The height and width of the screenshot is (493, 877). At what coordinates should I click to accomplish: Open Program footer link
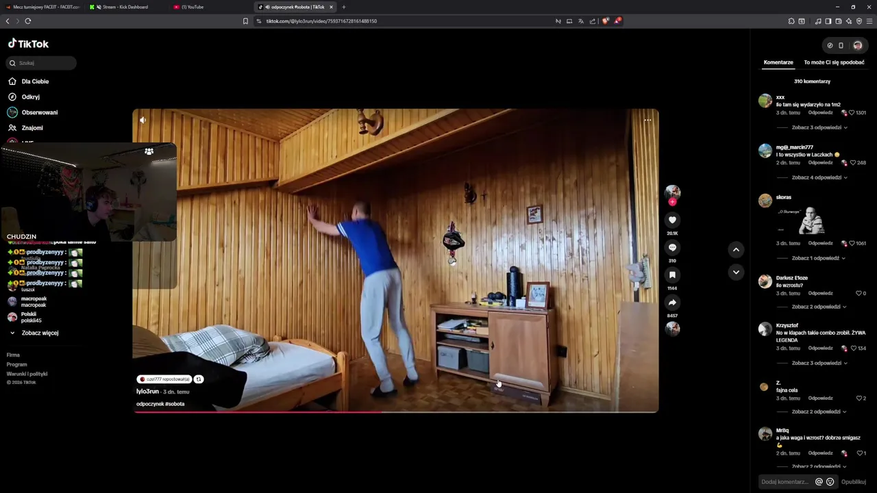pos(16,364)
